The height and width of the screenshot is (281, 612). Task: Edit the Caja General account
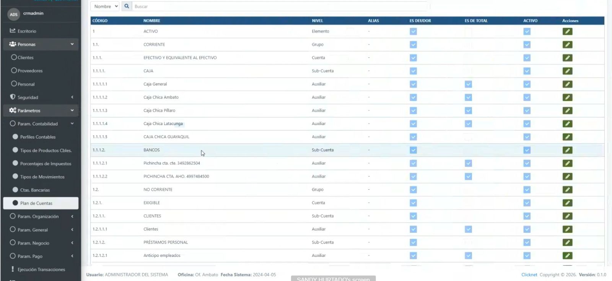pos(567,84)
